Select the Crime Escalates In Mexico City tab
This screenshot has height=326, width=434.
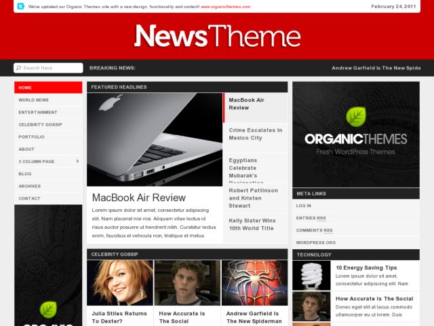255,138
